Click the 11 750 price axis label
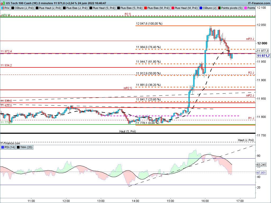 [x=261, y=136]
